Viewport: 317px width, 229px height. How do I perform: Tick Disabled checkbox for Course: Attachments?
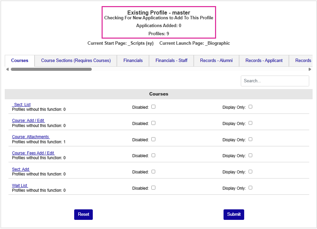(153, 139)
